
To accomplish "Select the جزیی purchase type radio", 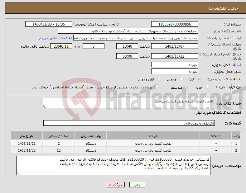I will pyautogui.click(x=207, y=87).
